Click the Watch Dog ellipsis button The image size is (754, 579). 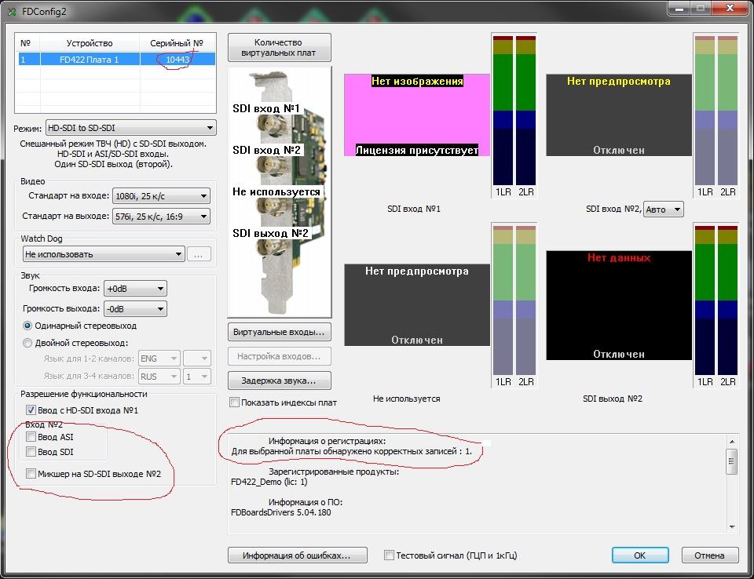click(x=199, y=253)
